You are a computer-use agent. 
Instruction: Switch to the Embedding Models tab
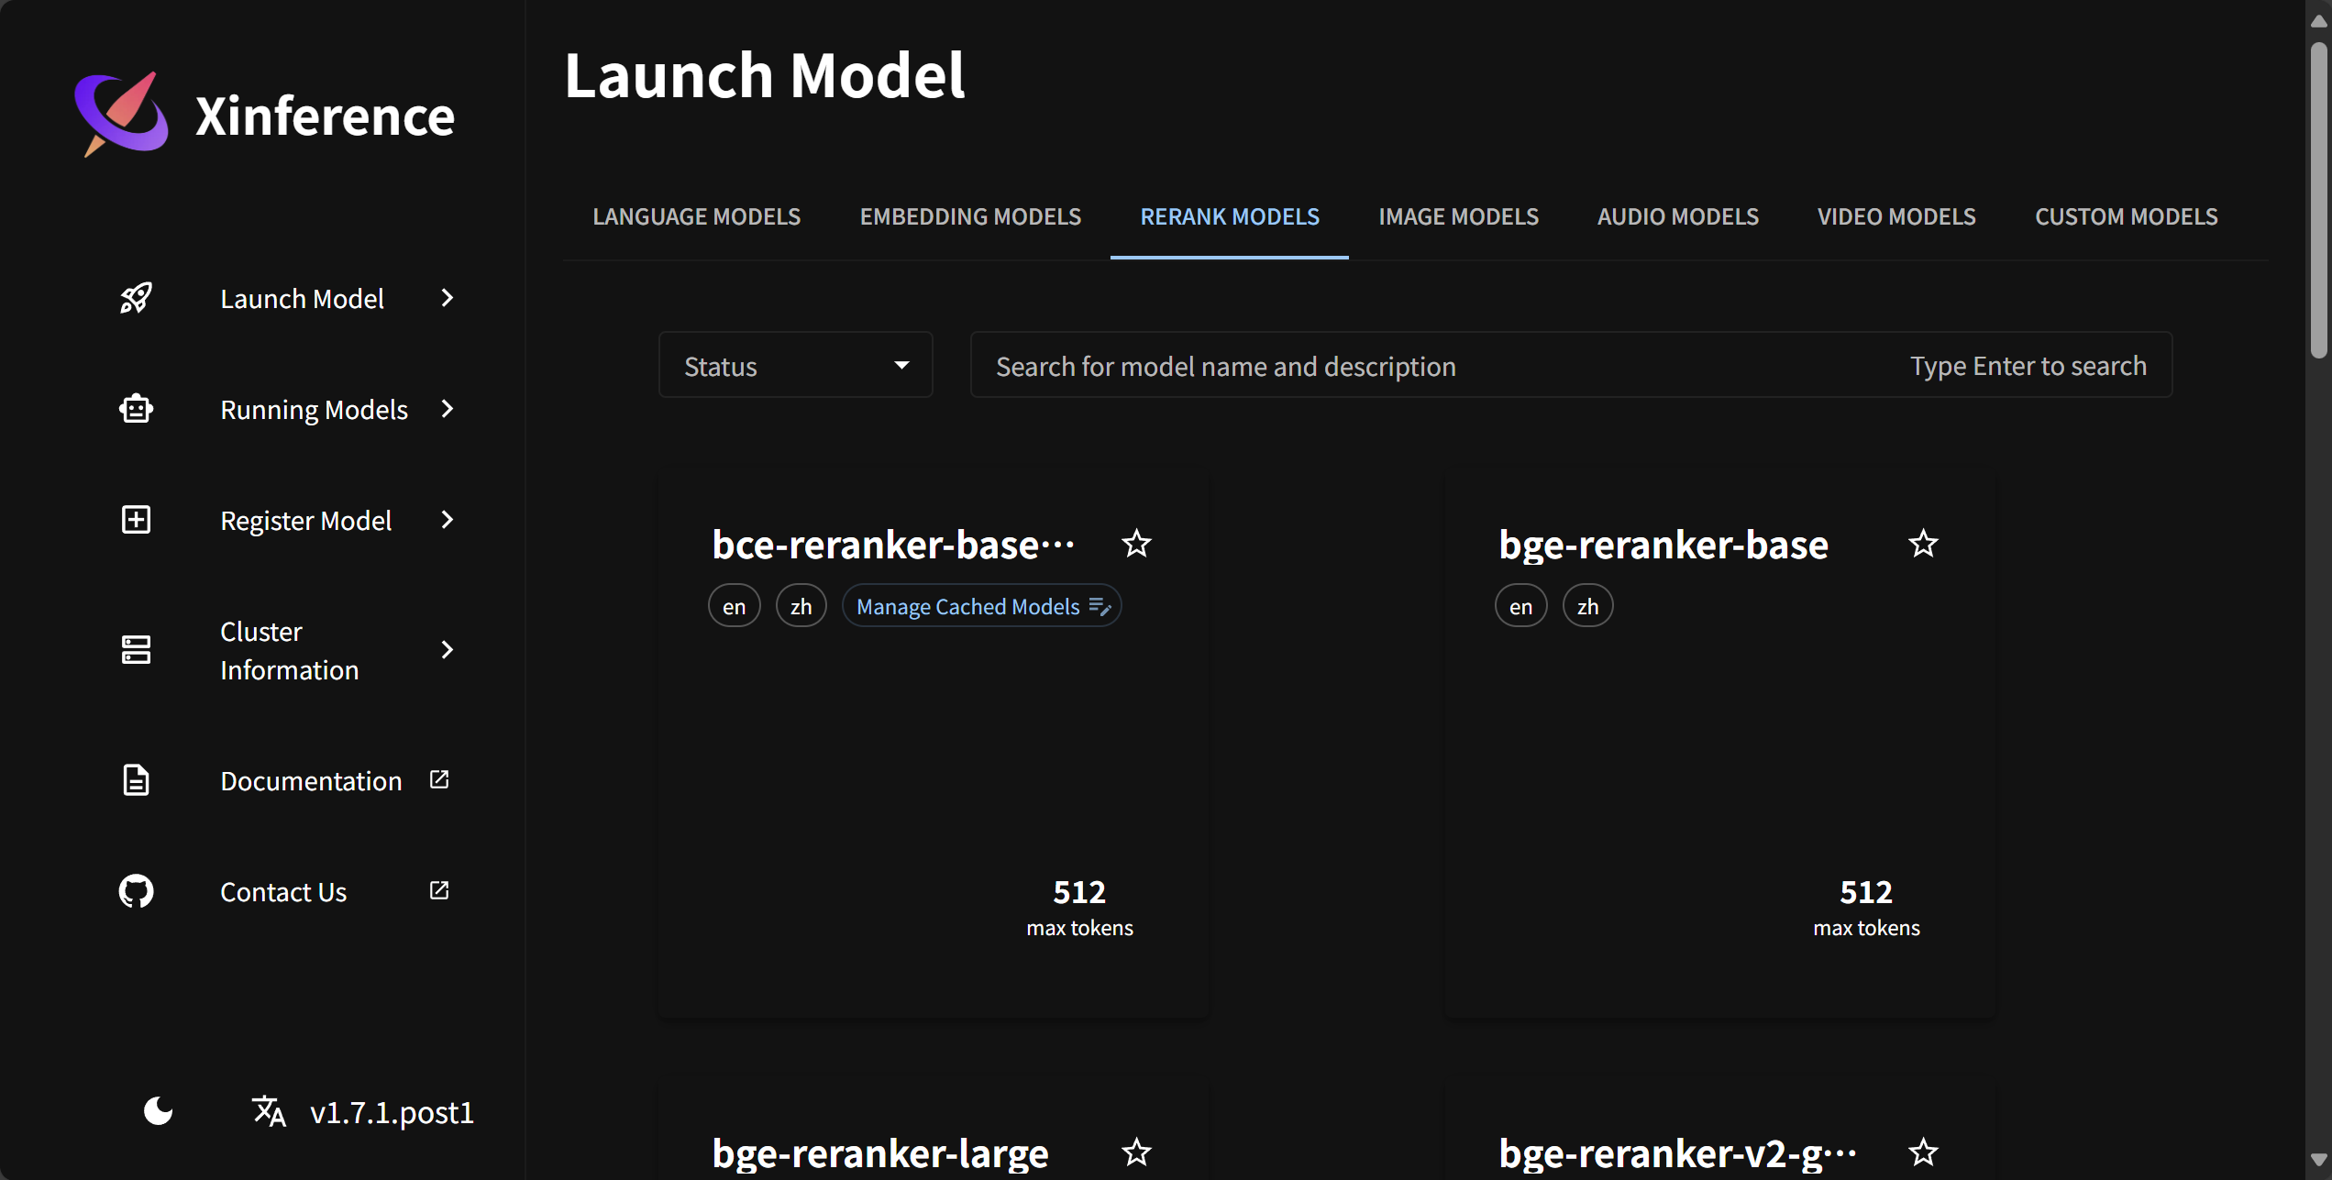pyautogui.click(x=970, y=216)
